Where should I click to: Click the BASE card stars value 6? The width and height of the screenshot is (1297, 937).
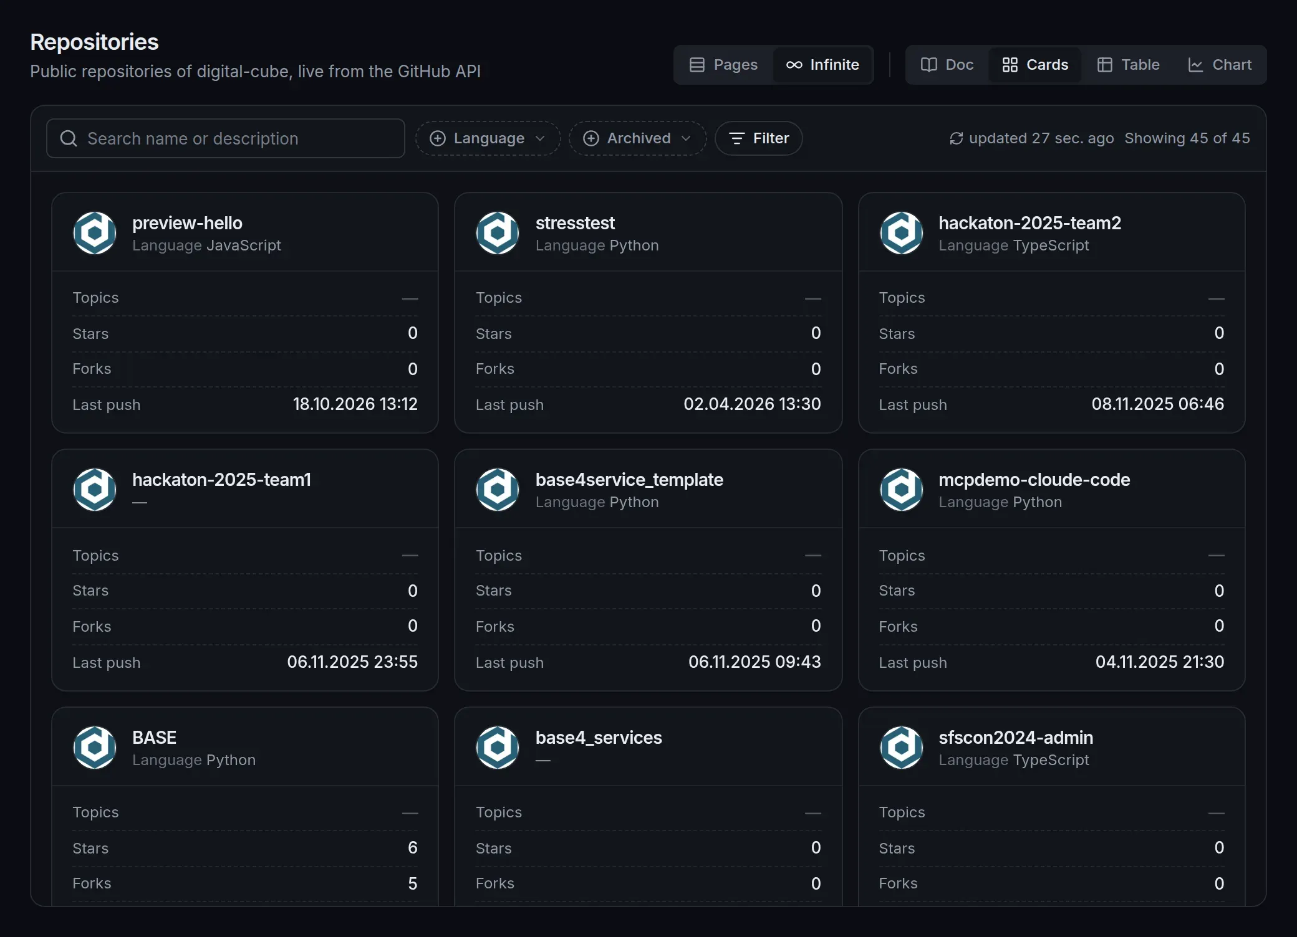[413, 848]
